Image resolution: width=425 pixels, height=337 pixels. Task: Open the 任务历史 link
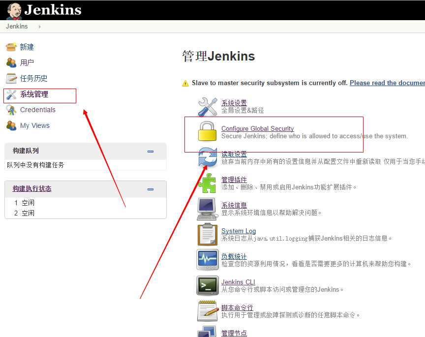click(33, 78)
